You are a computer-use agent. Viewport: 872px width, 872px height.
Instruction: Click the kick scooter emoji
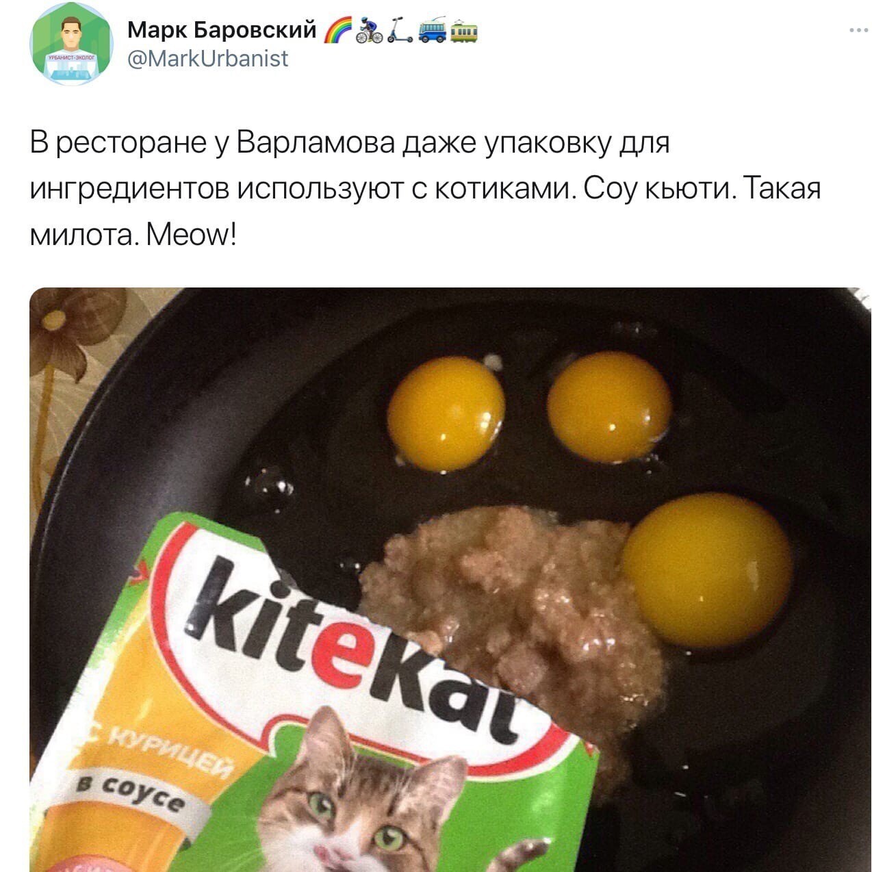[400, 31]
